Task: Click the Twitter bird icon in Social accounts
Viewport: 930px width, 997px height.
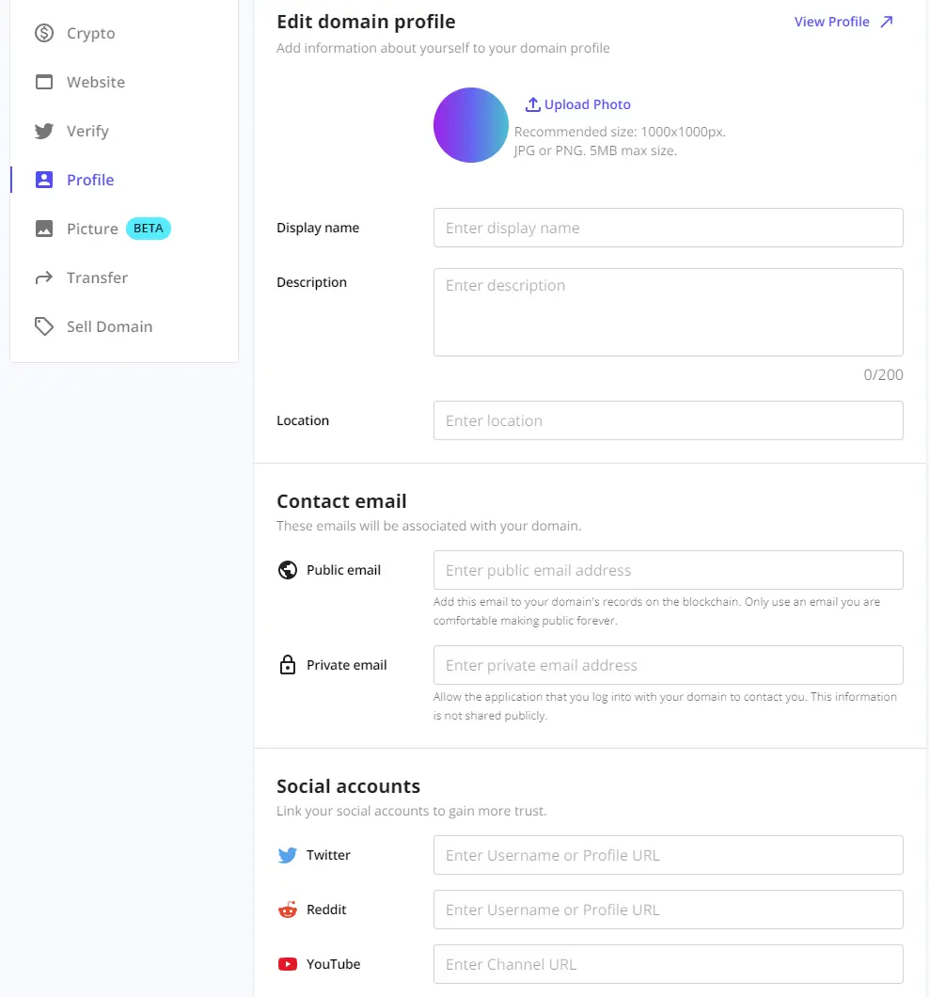Action: pyautogui.click(x=288, y=855)
